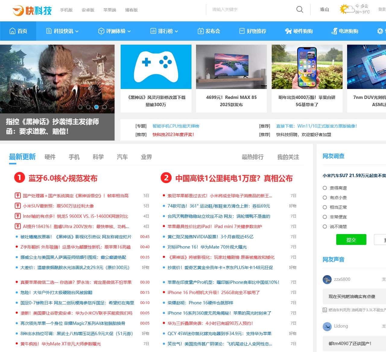This screenshot has width=386, height=352.
Task: Click the Lidong user avatar
Action: click(327, 326)
